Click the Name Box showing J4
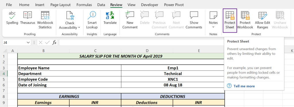 click(x=14, y=43)
